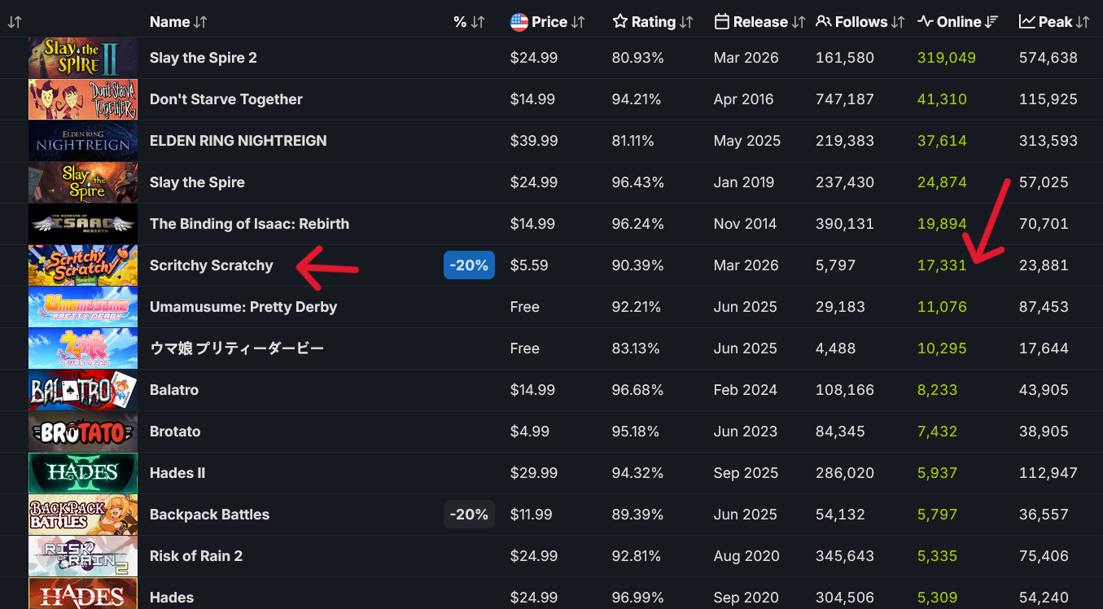
Task: Click the calendar Release header icon
Action: (721, 22)
